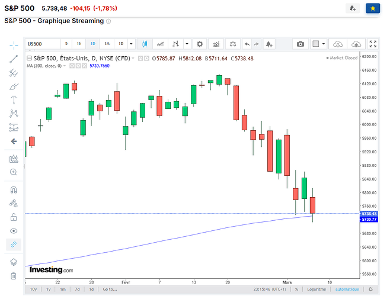Click the 23:15:46 (UTC+1) timezone selector
The height and width of the screenshot is (296, 390).
click(x=270, y=289)
